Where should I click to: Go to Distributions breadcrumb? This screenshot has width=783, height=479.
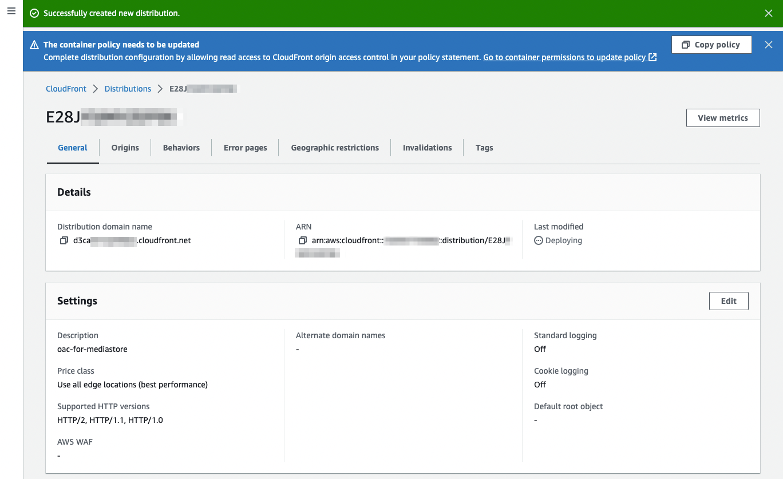click(128, 89)
